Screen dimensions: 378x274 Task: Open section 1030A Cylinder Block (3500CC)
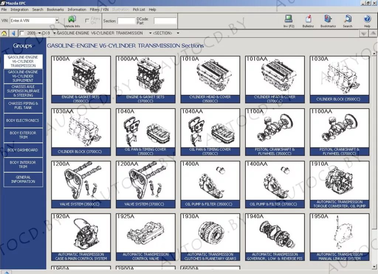tap(340, 80)
